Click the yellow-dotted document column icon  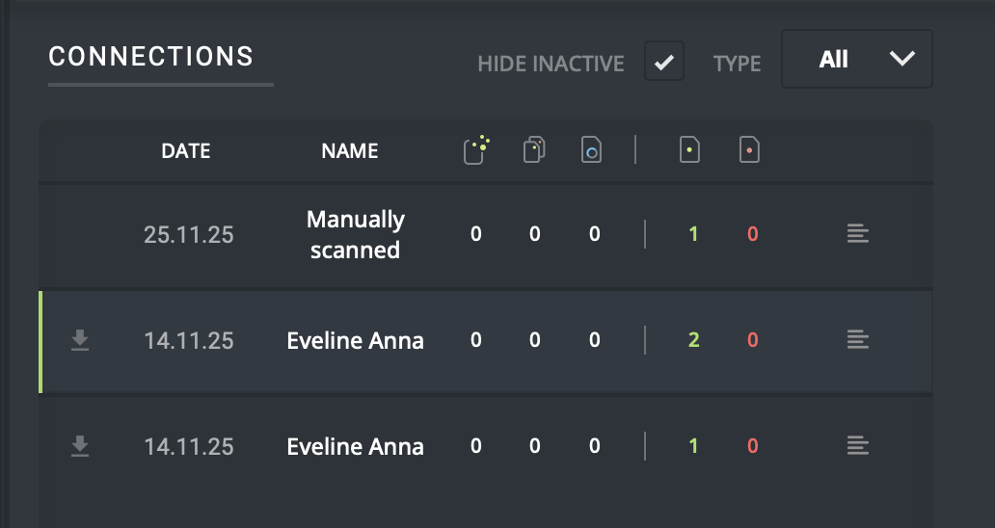click(476, 150)
